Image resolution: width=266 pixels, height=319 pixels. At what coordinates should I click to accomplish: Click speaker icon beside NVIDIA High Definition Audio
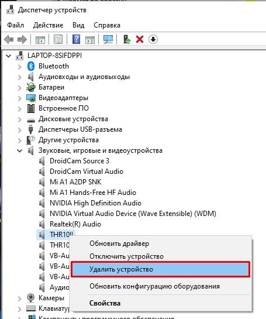(x=42, y=203)
